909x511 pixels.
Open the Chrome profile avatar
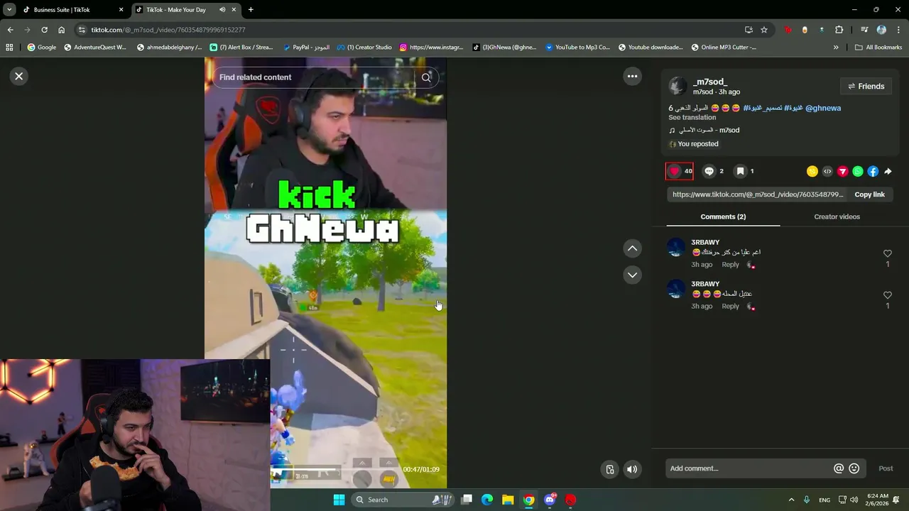click(881, 30)
